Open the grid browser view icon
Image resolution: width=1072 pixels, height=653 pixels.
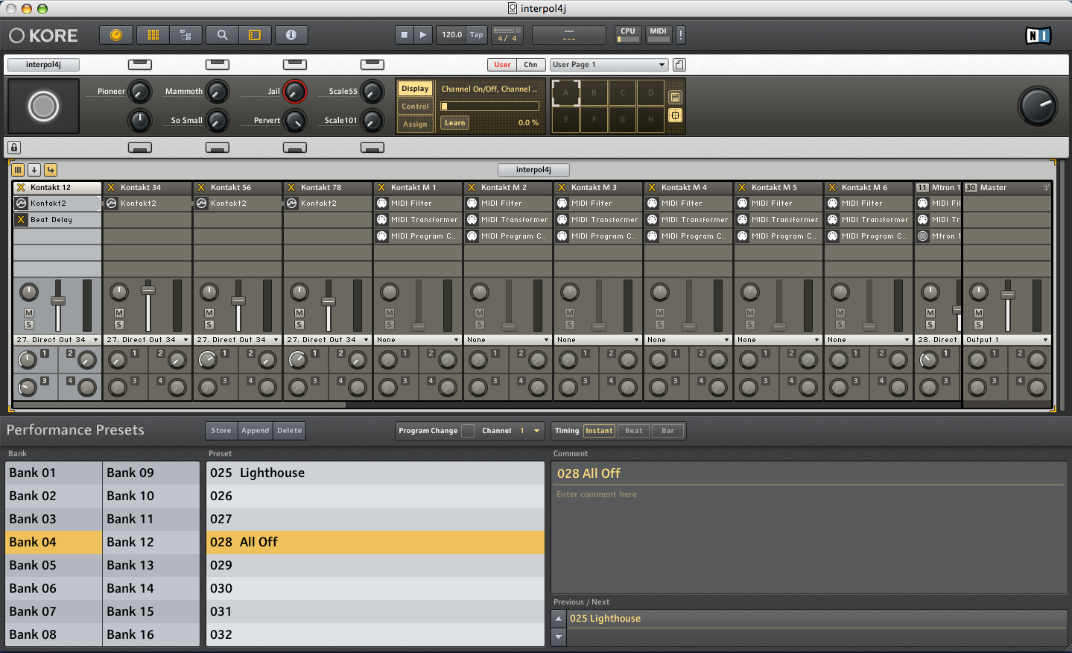point(153,35)
